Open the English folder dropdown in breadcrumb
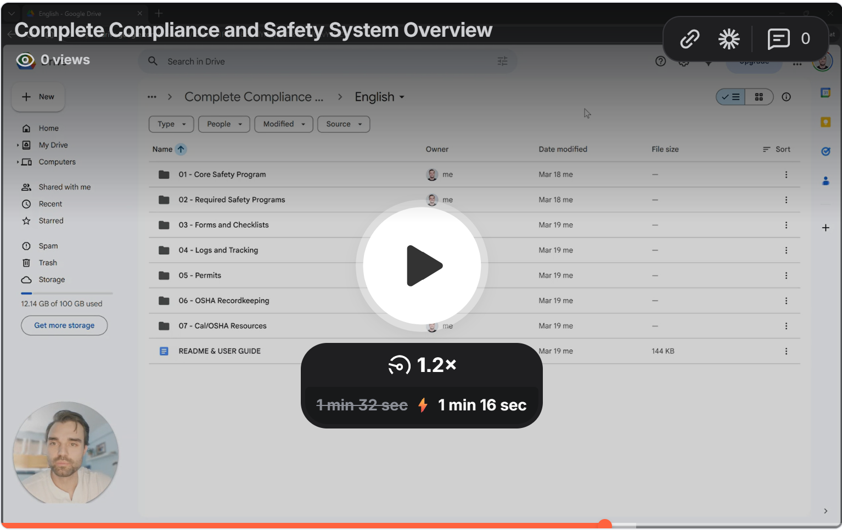The width and height of the screenshot is (842, 530). point(380,97)
